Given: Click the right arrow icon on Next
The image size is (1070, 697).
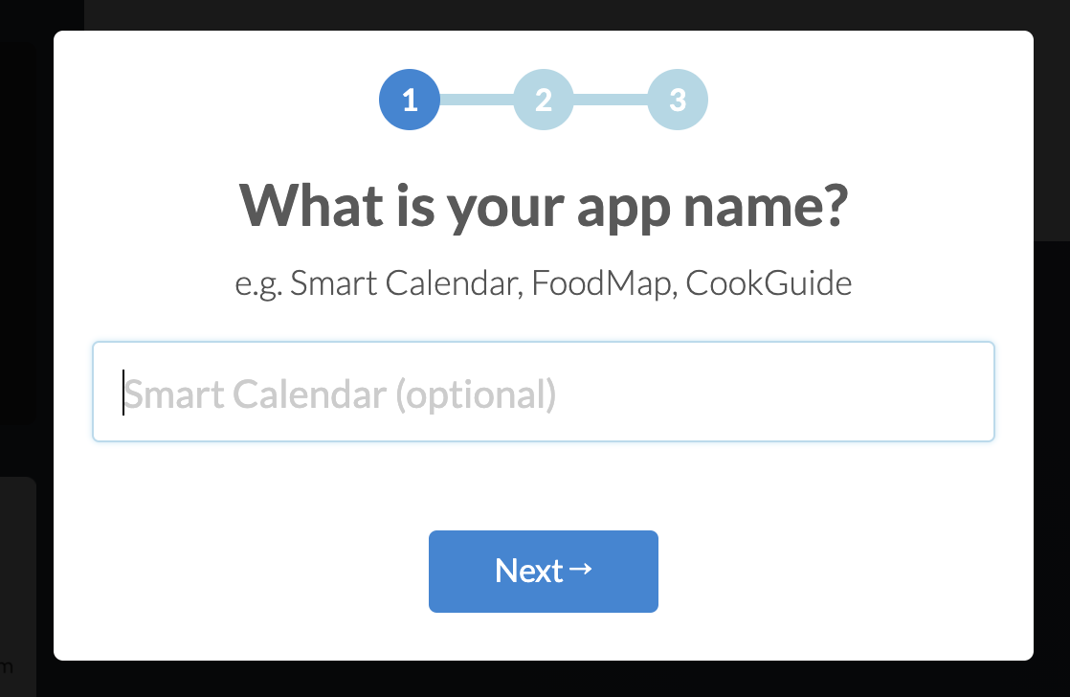Looking at the screenshot, I should coord(581,570).
